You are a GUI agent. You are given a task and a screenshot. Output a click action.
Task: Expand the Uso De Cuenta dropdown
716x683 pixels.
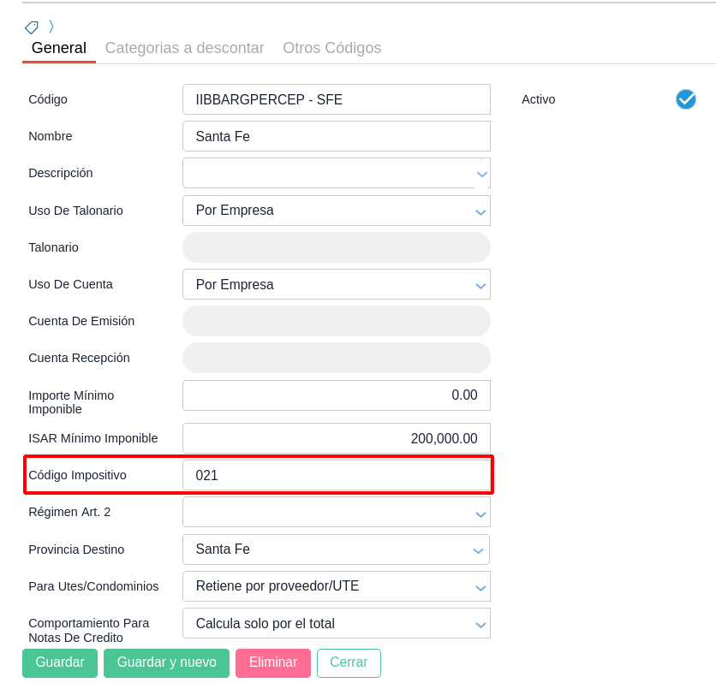pos(480,285)
